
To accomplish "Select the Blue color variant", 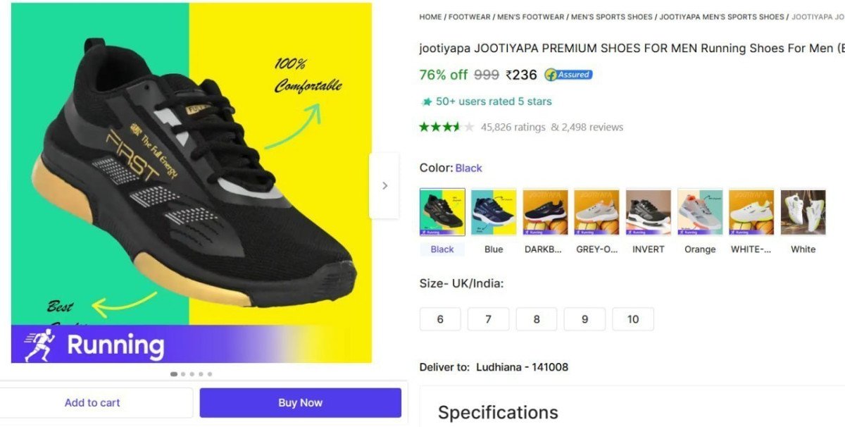I will click(x=493, y=211).
